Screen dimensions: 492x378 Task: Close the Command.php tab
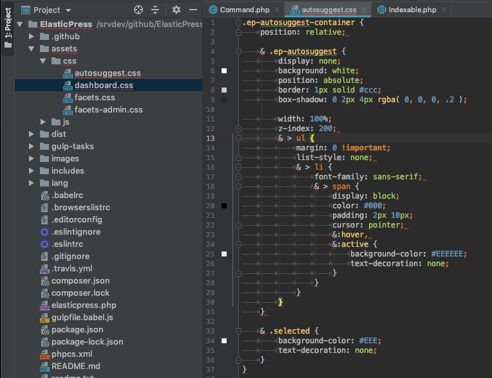click(x=277, y=10)
